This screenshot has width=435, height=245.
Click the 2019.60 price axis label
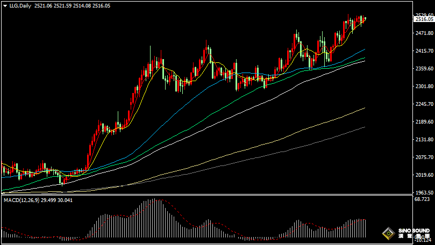pyautogui.click(x=424, y=175)
